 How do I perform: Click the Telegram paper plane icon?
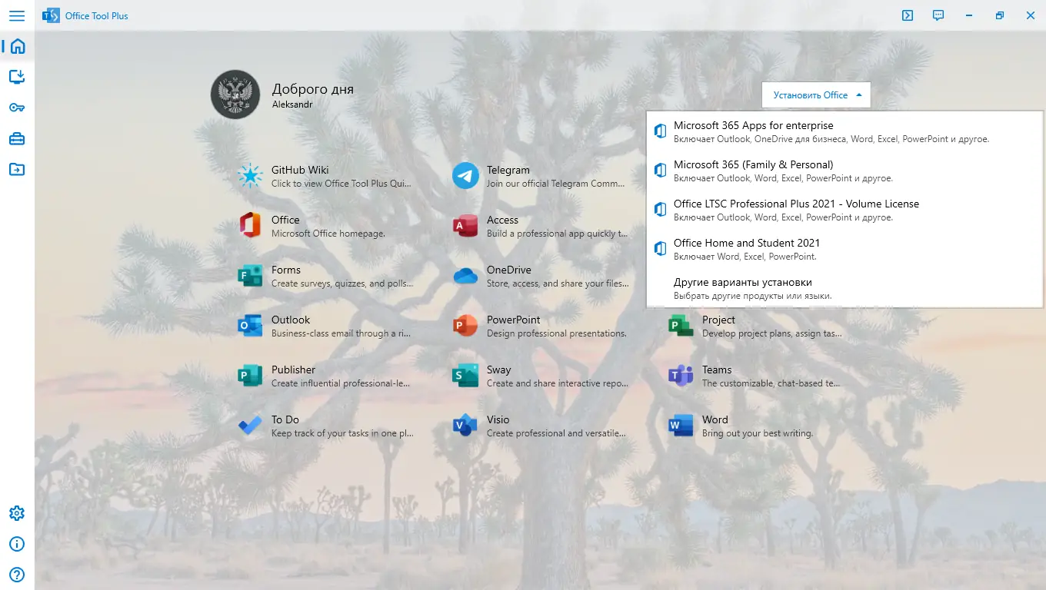coord(465,176)
